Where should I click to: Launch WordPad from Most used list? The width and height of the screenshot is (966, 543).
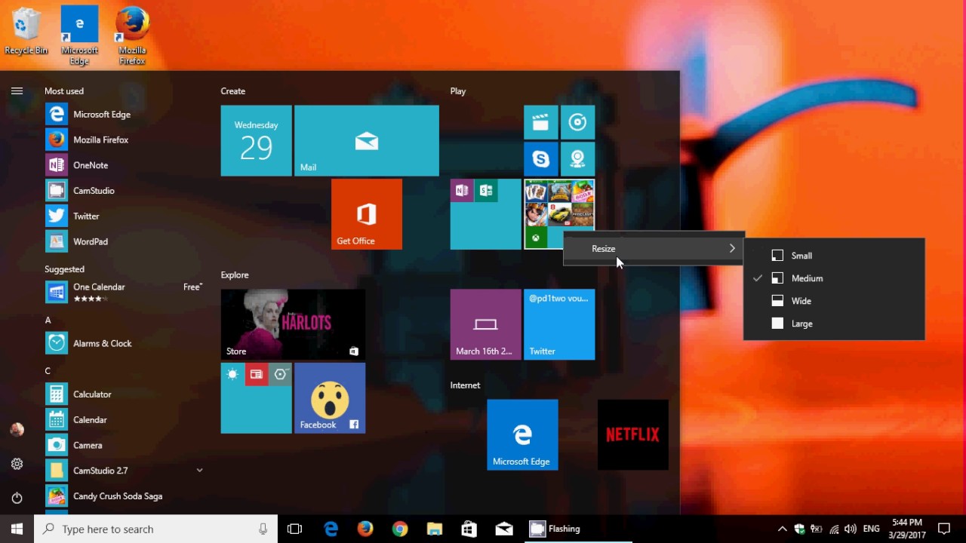pos(125,241)
